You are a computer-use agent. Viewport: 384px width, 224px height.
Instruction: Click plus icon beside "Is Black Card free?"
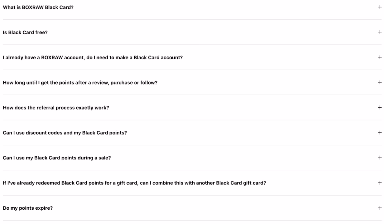pyautogui.click(x=379, y=32)
